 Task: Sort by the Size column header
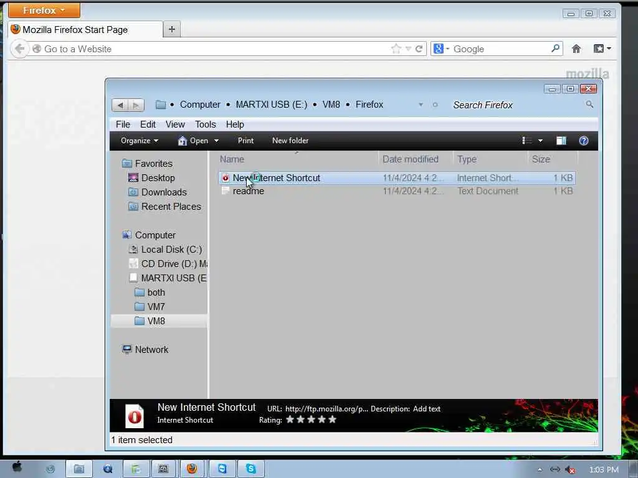(x=553, y=159)
